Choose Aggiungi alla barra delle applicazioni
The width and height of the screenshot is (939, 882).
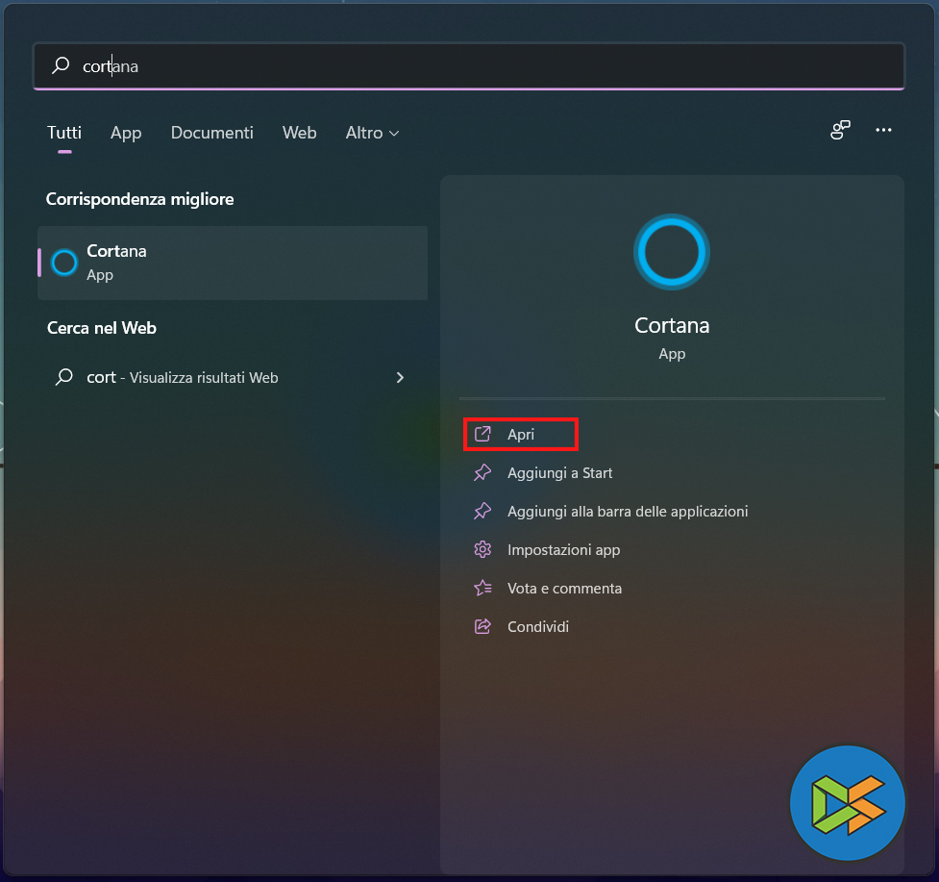click(628, 511)
